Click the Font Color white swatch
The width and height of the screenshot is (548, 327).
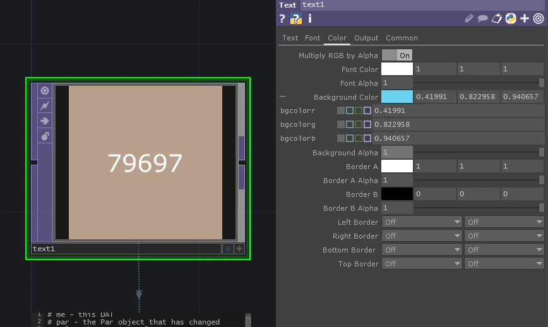point(397,69)
